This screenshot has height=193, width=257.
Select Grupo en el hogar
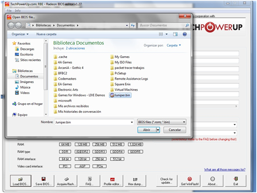pyautogui.click(x=27, y=104)
